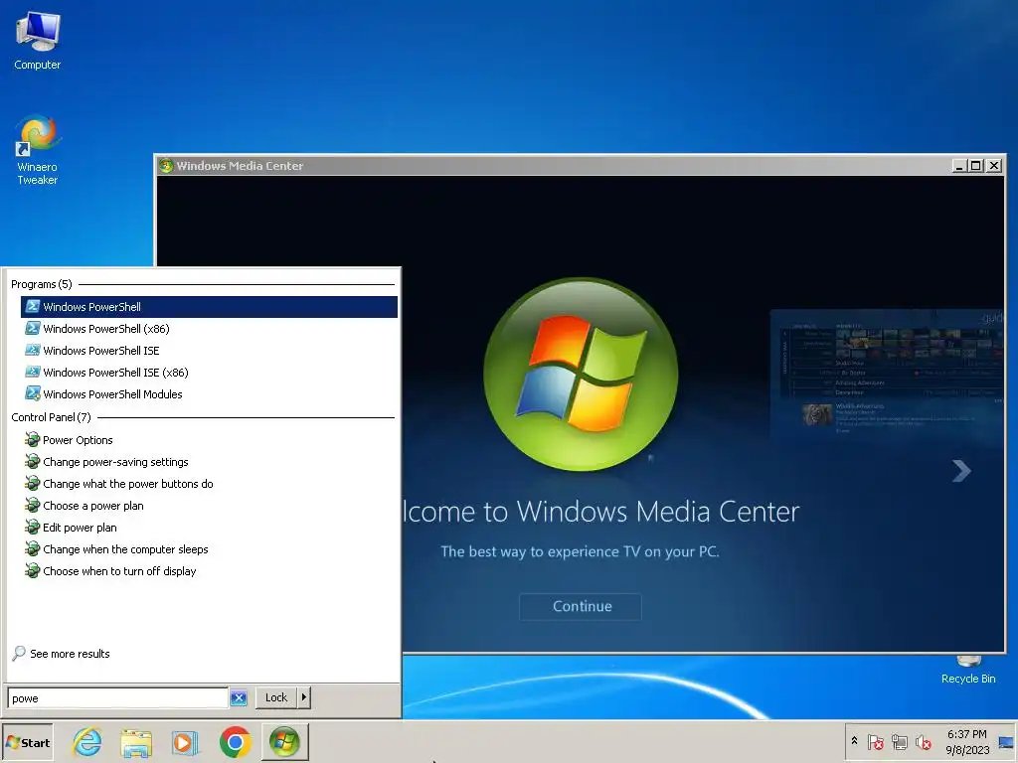
Task: Click the Action Center flag tray icon
Action: click(875, 742)
